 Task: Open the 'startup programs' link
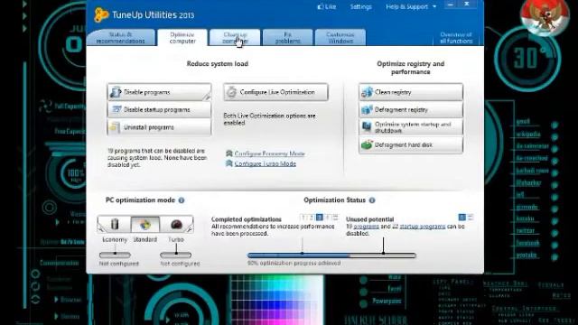tap(423, 227)
